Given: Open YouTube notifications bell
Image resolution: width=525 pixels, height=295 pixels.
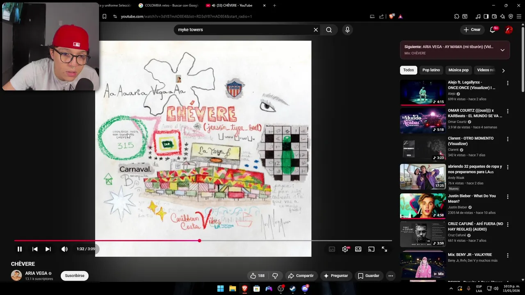Looking at the screenshot, I should click(x=493, y=29).
